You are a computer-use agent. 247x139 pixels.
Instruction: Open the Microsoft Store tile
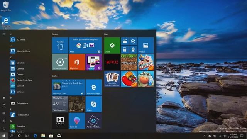tap(68, 87)
